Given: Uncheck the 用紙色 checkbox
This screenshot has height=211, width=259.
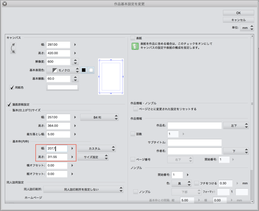Looking at the screenshot, I should click(12, 87).
